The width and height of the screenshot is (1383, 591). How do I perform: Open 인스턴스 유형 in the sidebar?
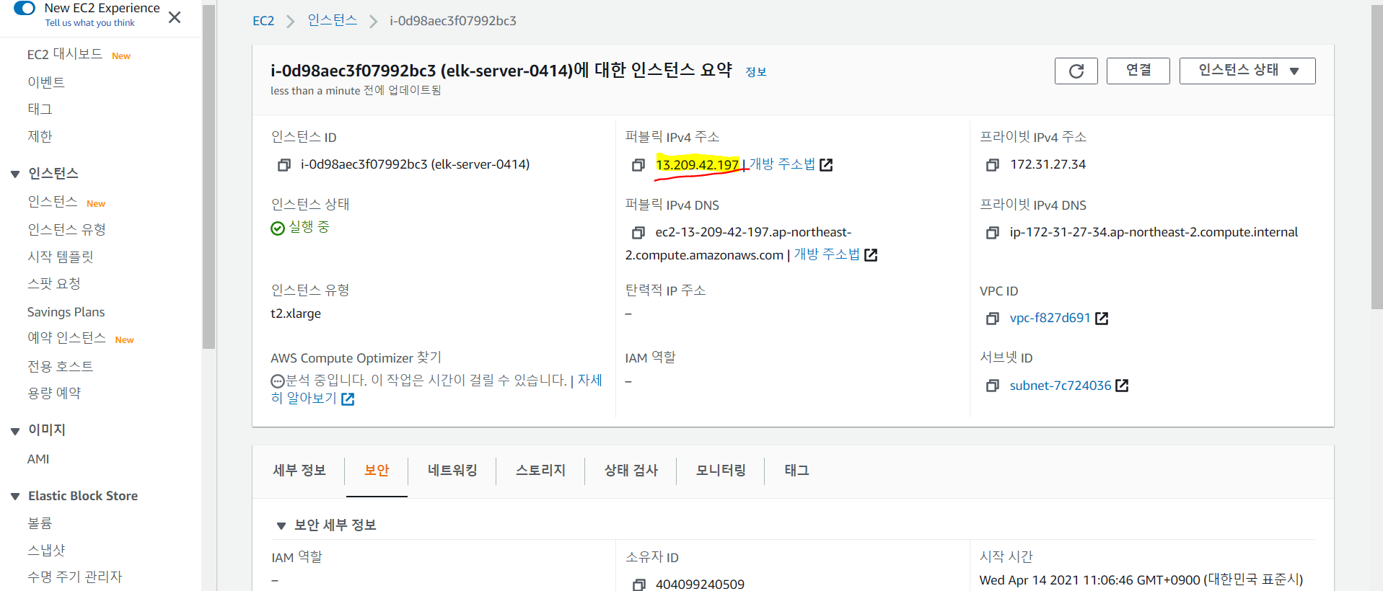click(x=66, y=229)
